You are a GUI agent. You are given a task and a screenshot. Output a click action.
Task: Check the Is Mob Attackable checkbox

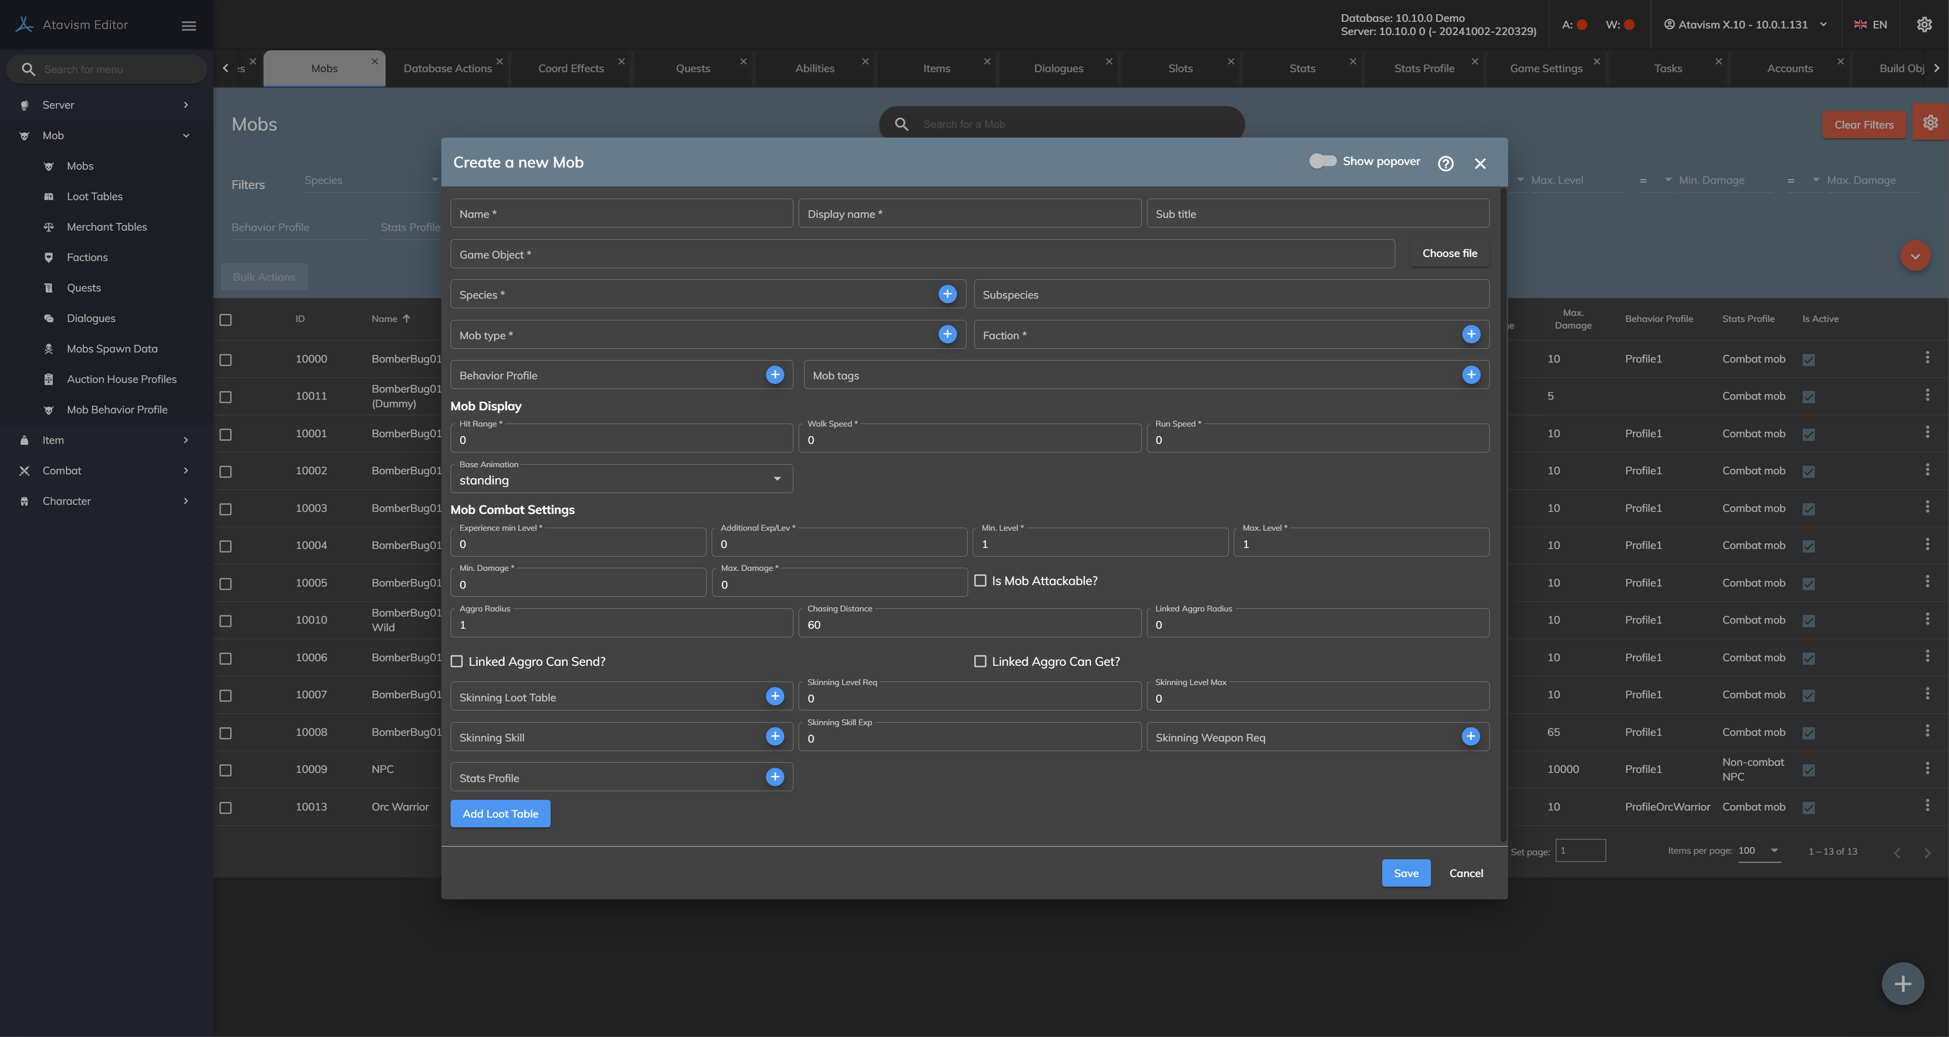click(980, 581)
